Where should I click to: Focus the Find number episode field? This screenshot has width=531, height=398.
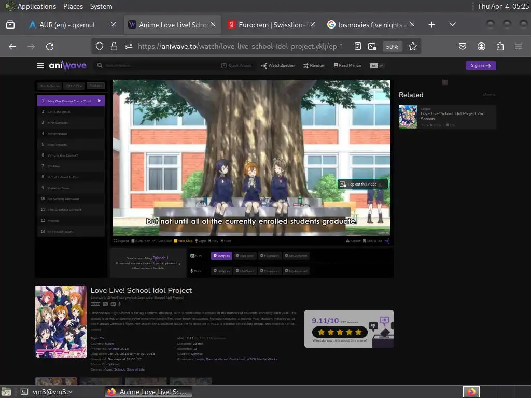[95, 86]
